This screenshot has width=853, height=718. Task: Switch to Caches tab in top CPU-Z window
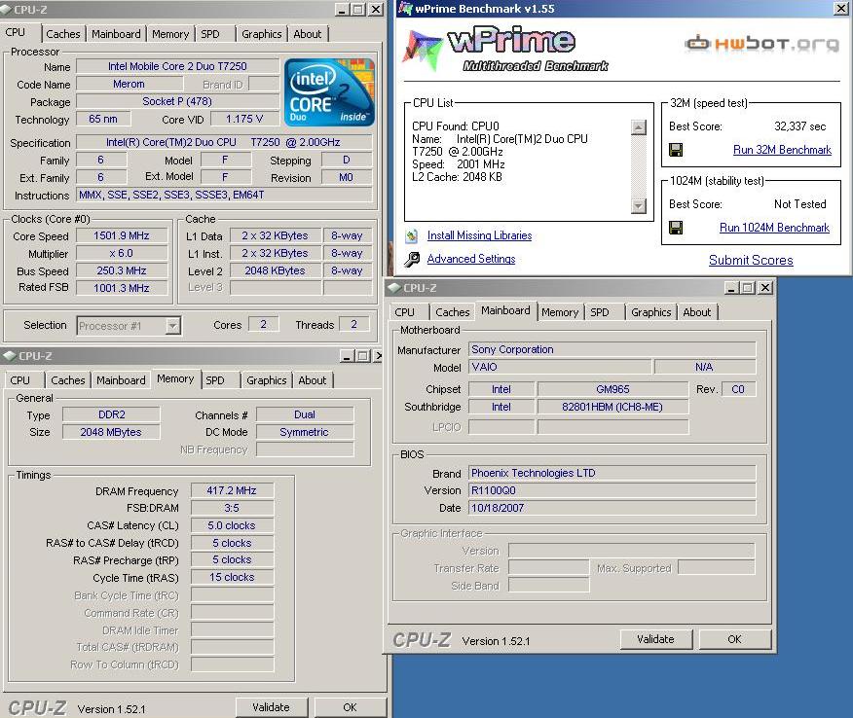point(63,34)
